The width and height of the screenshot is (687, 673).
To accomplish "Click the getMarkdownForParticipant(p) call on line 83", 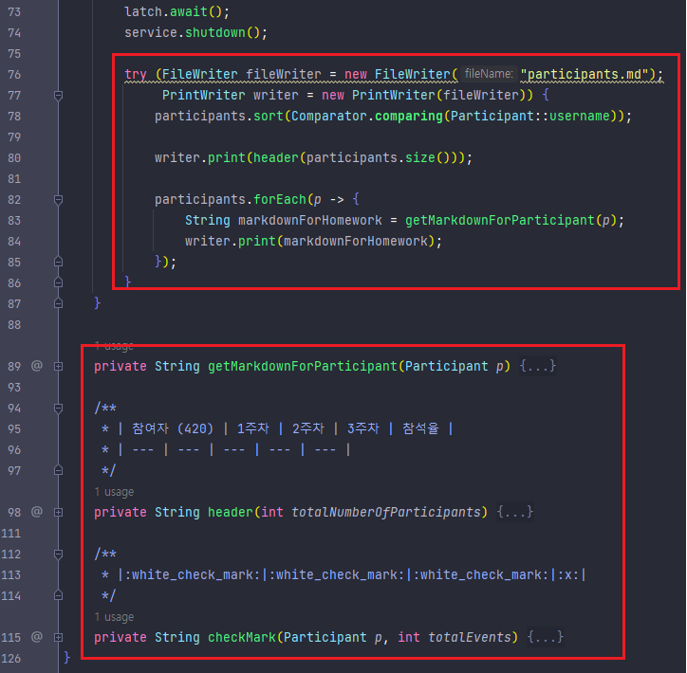I will tap(510, 220).
